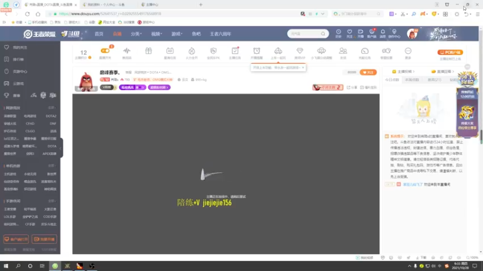
Task: Close the ride-together tooltip popup
Action: (303, 67)
